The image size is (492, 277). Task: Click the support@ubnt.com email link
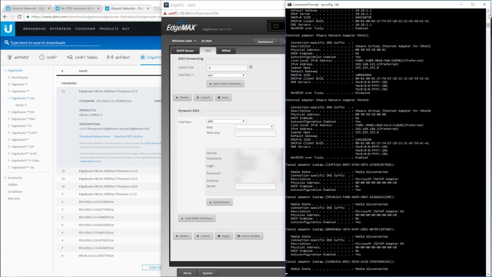tap(90, 161)
